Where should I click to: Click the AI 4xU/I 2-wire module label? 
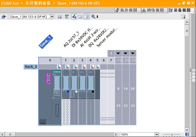pyautogui.click(x=90, y=37)
